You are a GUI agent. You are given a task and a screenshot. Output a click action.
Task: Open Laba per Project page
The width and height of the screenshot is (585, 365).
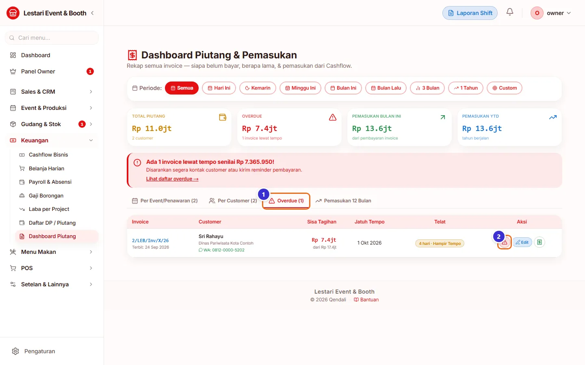tap(57, 209)
